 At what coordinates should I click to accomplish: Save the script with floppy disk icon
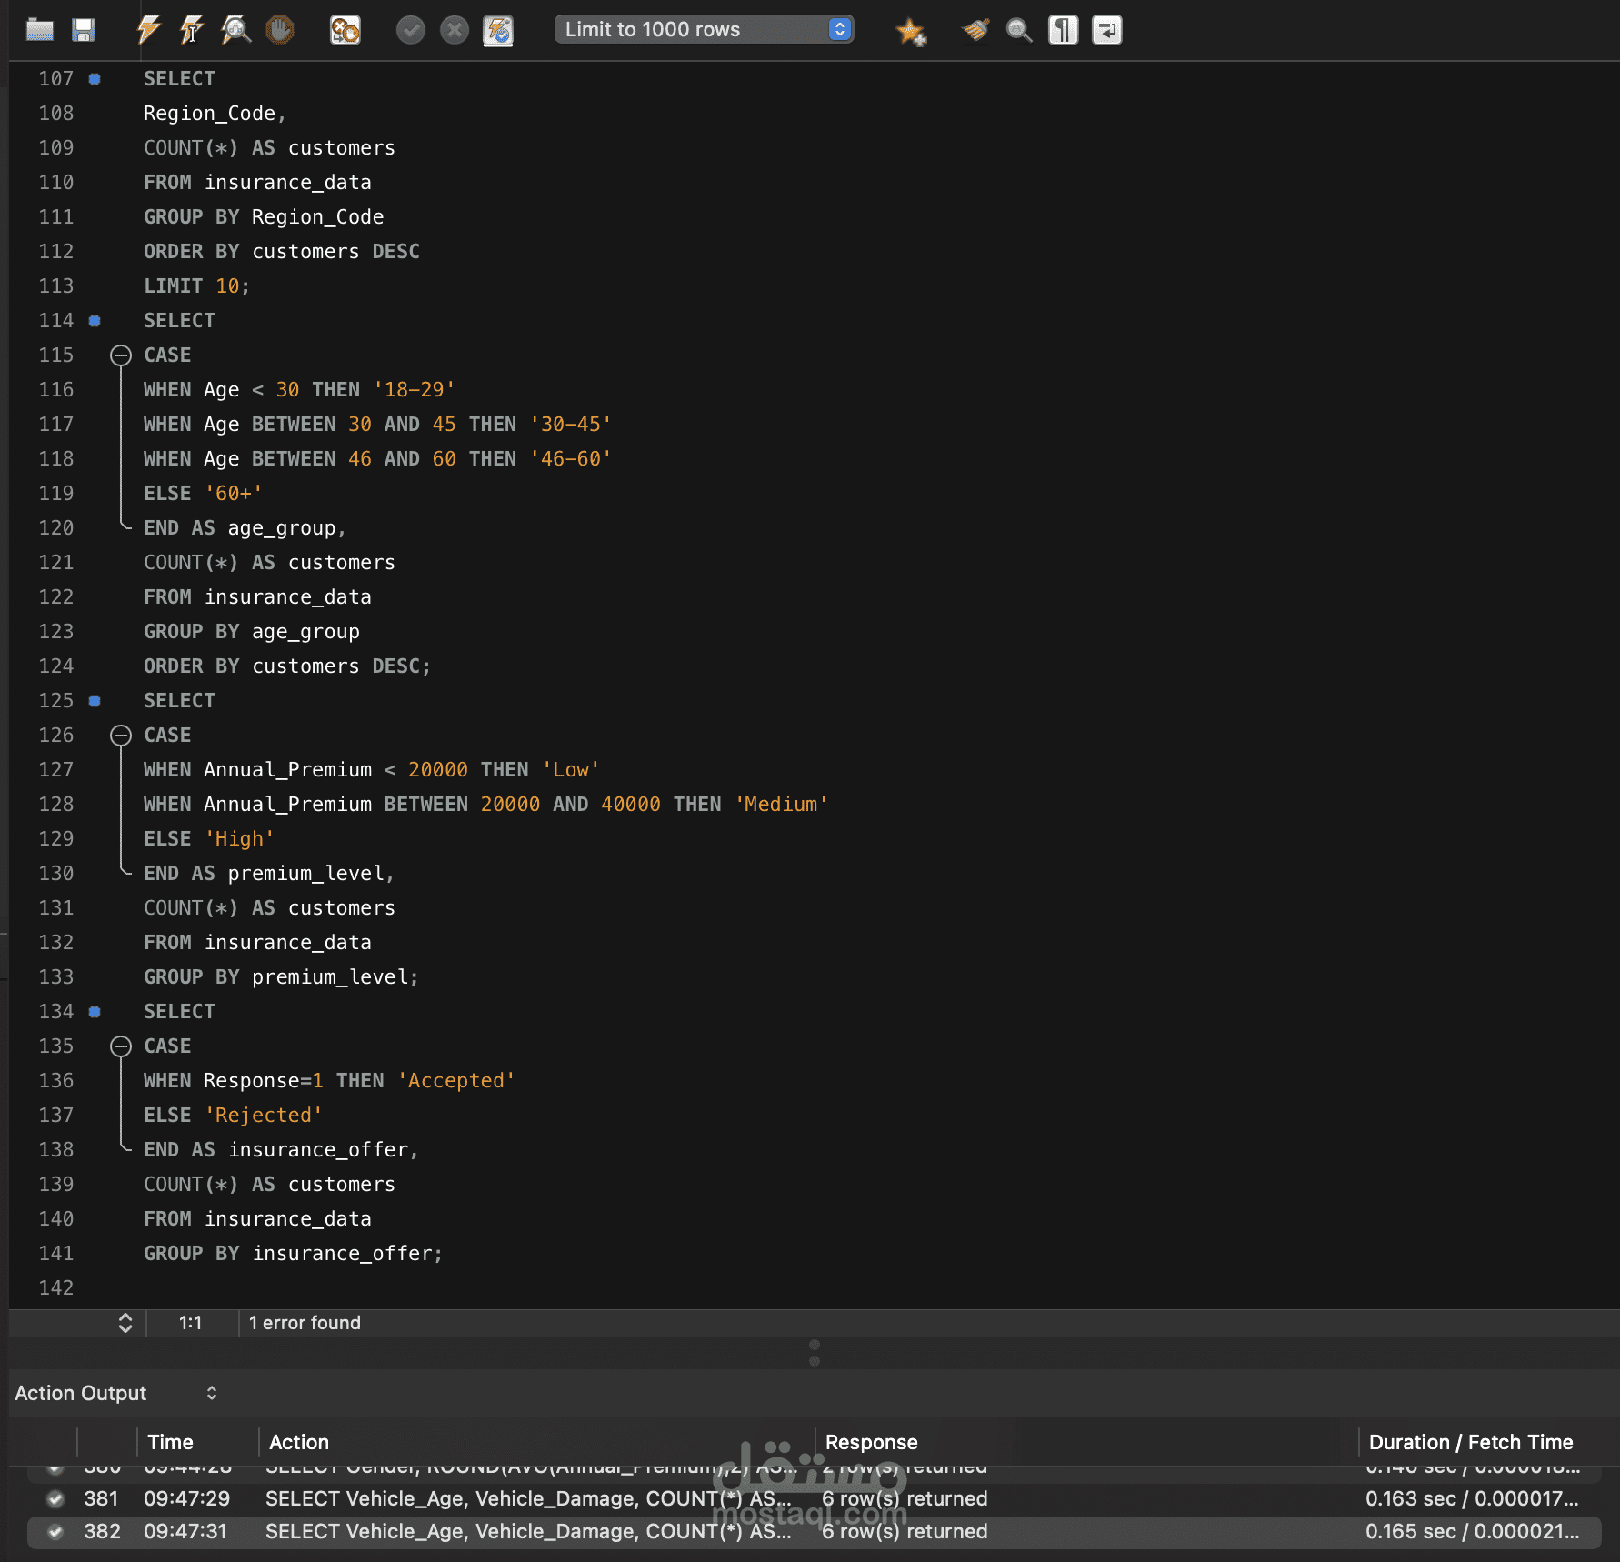pos(84,31)
